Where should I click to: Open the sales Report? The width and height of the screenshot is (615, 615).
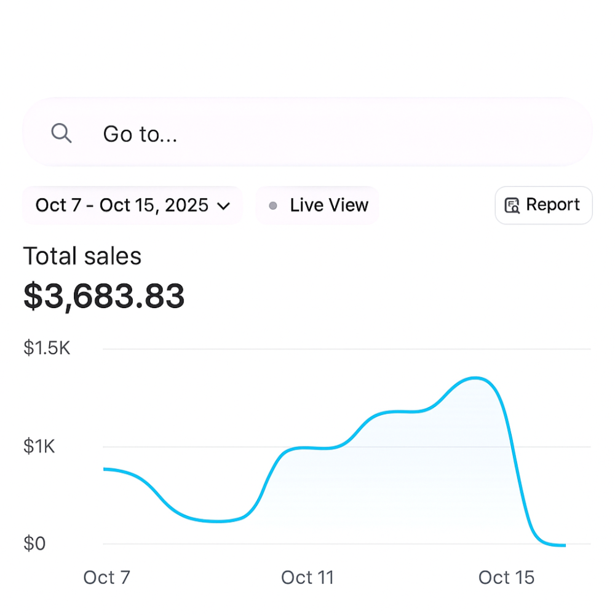tap(544, 205)
